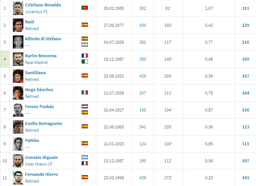View Cristiano Ronaldo's 311 goals
Image resolution: width=256 pixels, height=186 pixels.
pos(245,8)
